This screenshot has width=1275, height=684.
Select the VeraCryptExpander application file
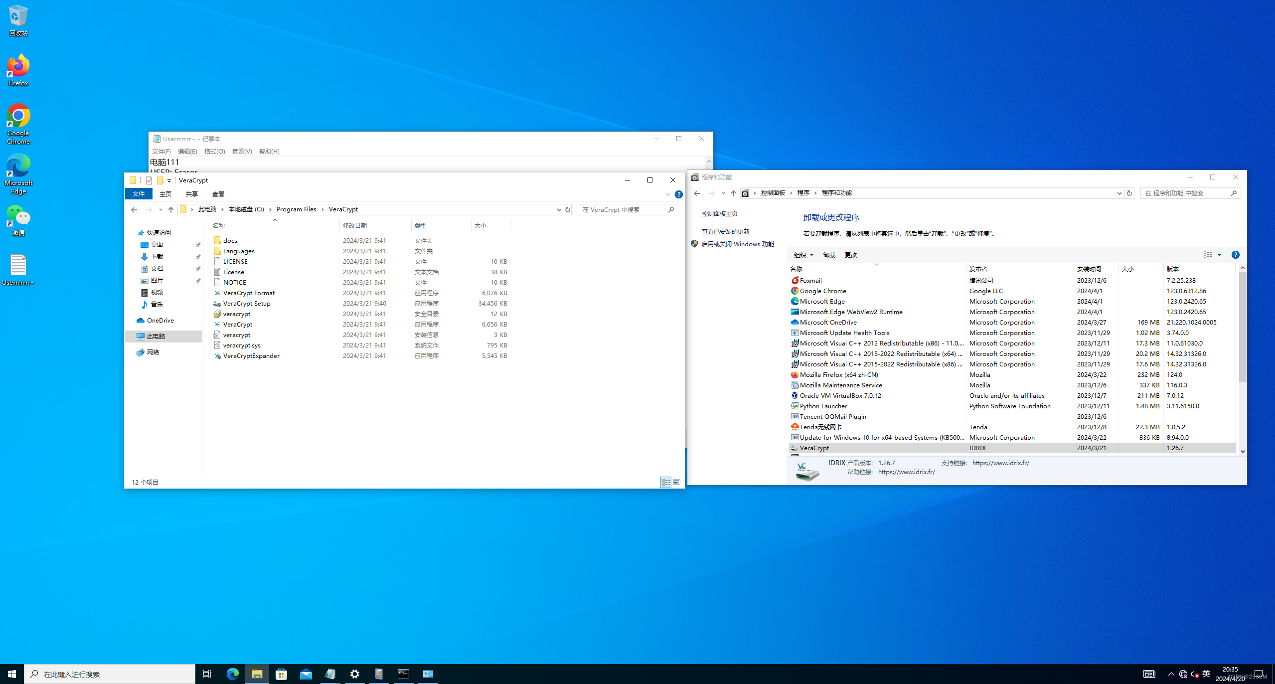(x=251, y=355)
